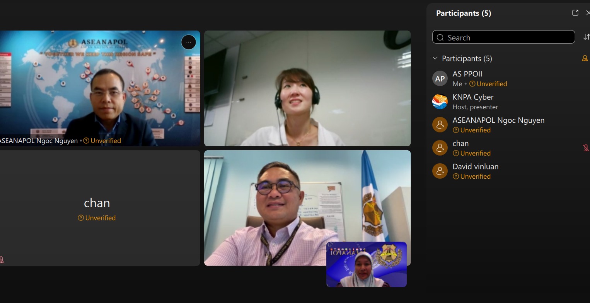The image size is (590, 303).
Task: Click ASEANAPOL Ngoc Nguyen's avatar in list
Action: pyautogui.click(x=440, y=125)
